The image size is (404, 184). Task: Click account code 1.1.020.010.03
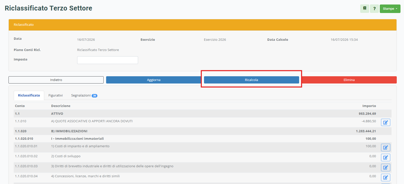26,166
